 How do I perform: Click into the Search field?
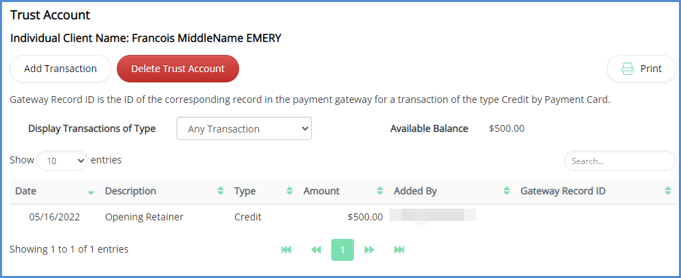tap(619, 161)
